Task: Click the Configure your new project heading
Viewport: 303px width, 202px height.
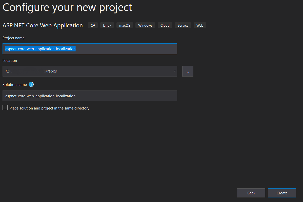Action: click(67, 7)
